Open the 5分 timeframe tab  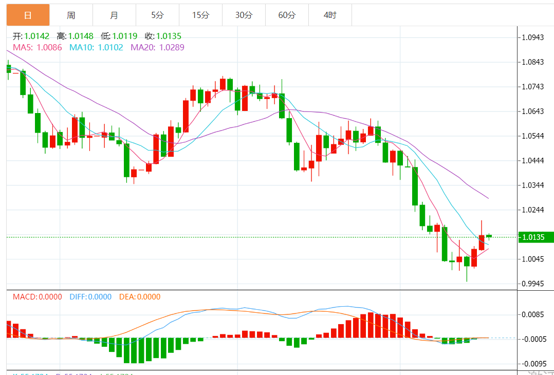[x=157, y=15]
